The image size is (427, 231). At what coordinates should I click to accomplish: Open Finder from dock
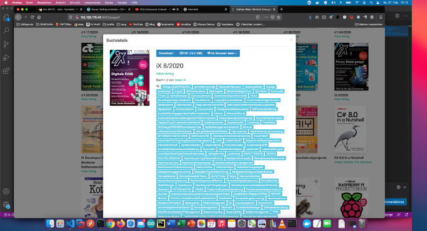50,223
